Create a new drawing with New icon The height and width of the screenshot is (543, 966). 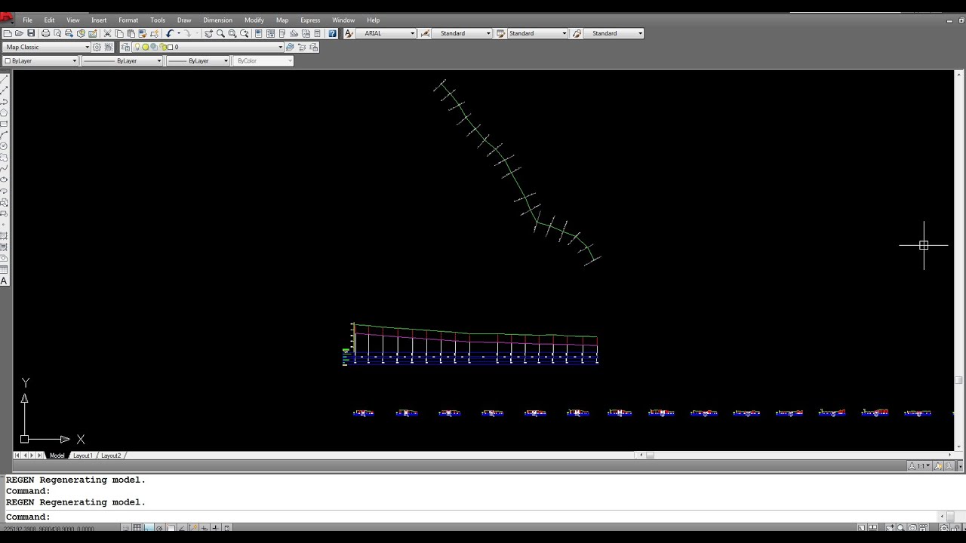(x=7, y=33)
